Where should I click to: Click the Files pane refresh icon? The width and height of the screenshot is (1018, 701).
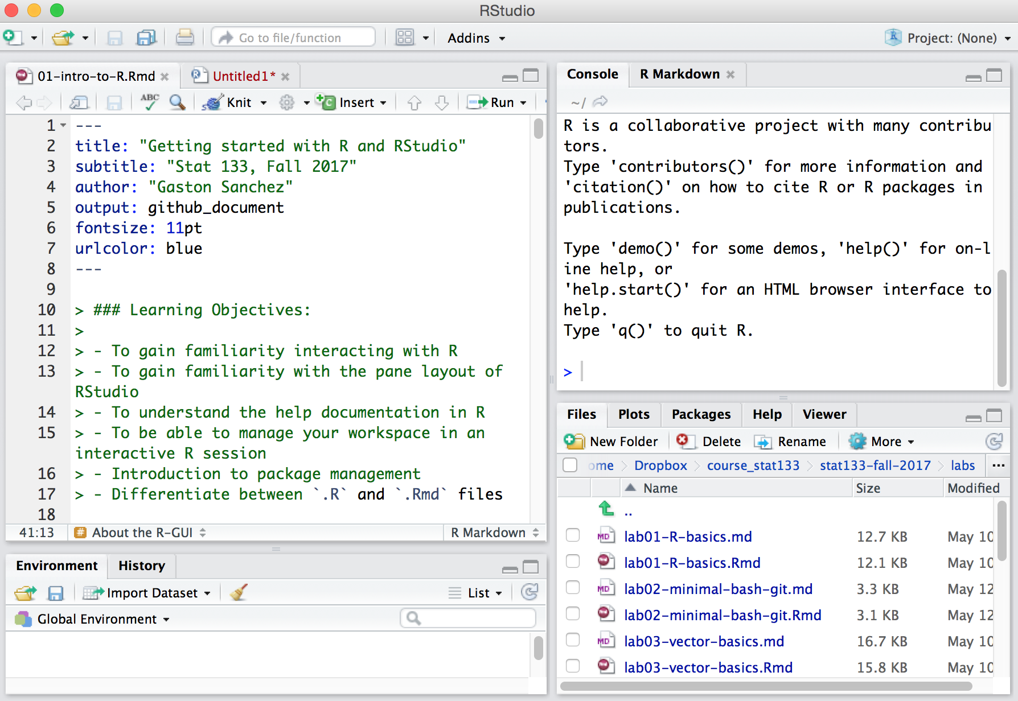[994, 442]
